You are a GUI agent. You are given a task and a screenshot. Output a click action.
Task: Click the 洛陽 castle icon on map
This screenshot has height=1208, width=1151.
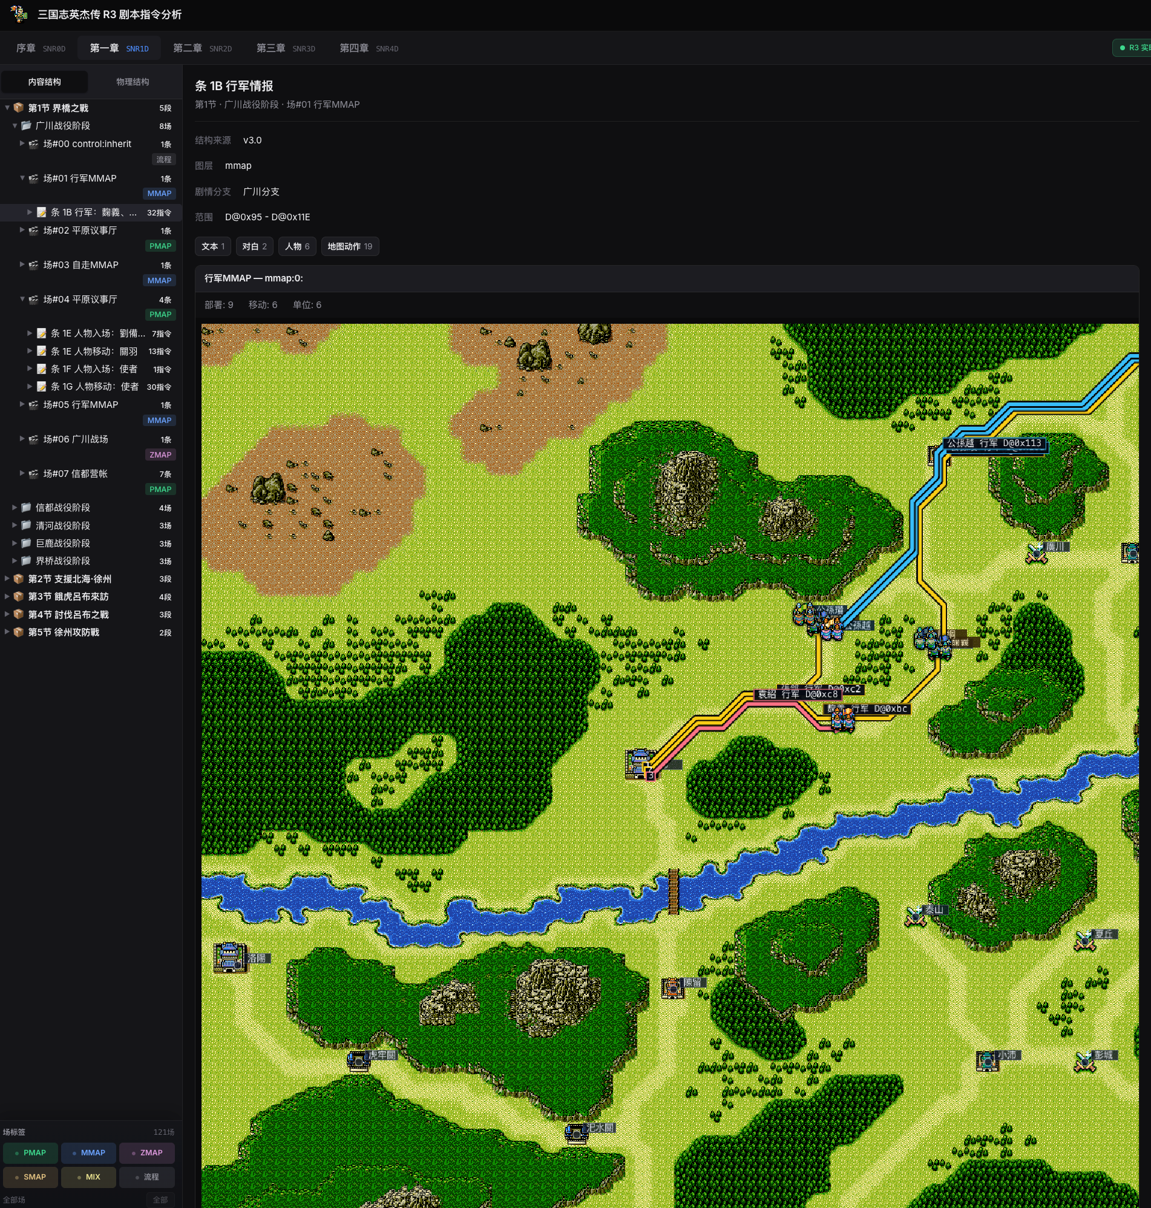tap(229, 957)
